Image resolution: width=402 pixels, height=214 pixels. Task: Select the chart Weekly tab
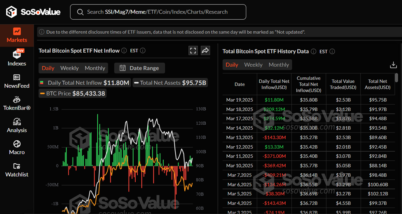click(70, 68)
